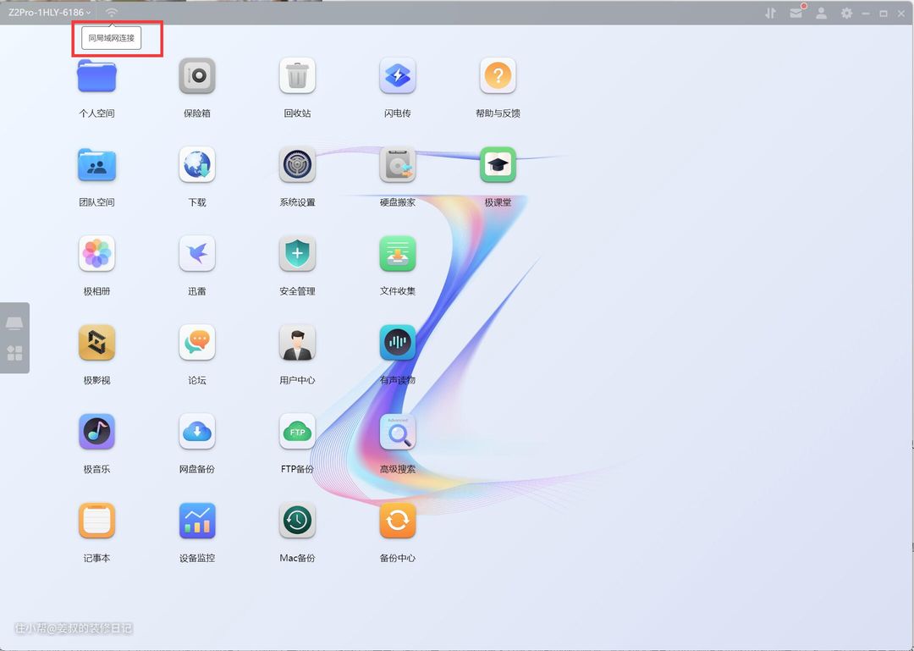This screenshot has width=914, height=651.
Task: Launch 有声读物 audiobook app
Action: coord(398,343)
